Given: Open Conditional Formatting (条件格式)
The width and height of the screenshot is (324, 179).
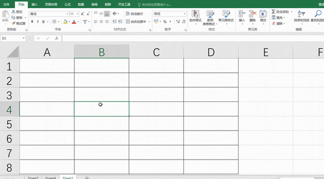Looking at the screenshot, I should coord(195,15).
